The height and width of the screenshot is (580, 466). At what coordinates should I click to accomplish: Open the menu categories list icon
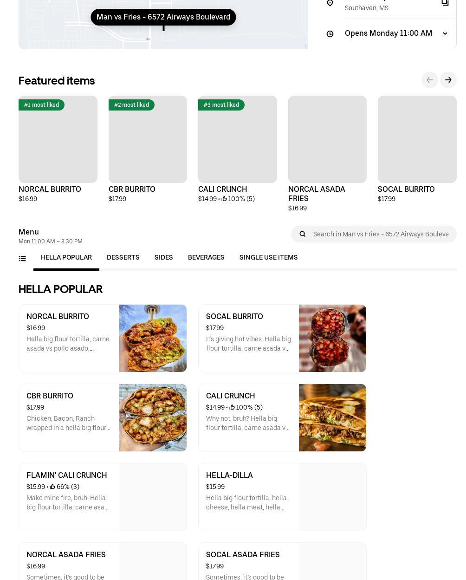(22, 259)
